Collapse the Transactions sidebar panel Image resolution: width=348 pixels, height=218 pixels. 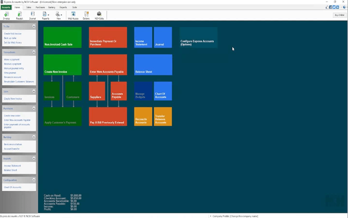[x=34, y=52]
